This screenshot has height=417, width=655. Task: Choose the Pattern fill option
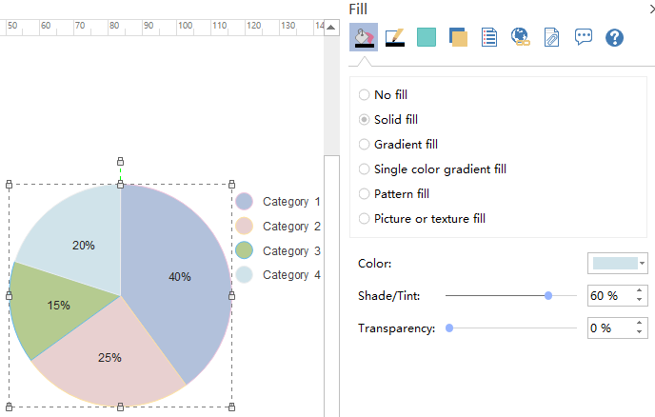coord(365,194)
